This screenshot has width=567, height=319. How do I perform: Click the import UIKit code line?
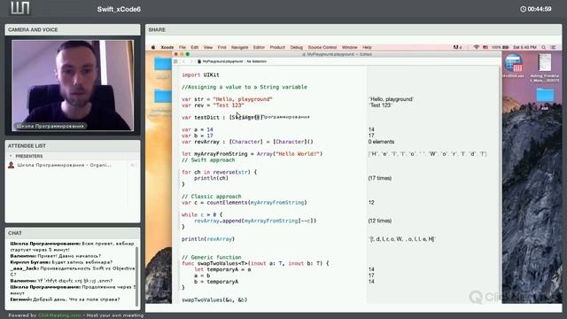[200, 74]
